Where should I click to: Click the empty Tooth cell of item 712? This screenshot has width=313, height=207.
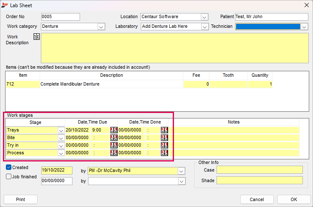coord(228,84)
